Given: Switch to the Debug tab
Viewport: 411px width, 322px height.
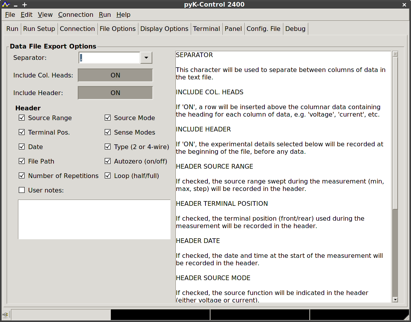Looking at the screenshot, I should [x=295, y=29].
